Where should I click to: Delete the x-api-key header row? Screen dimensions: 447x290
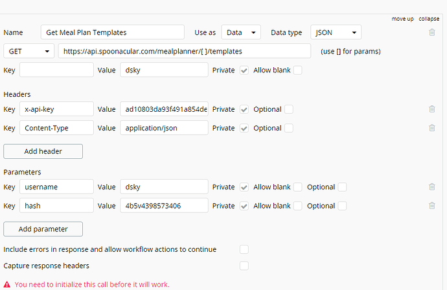pos(431,109)
